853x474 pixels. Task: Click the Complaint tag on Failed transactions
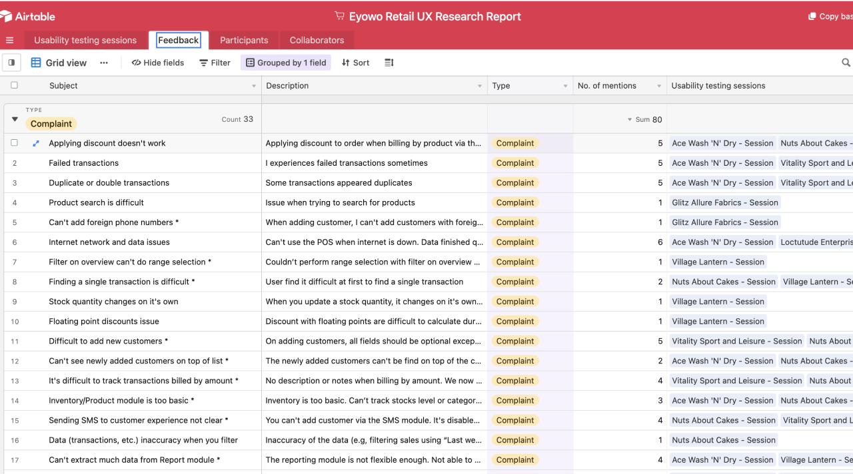click(514, 163)
